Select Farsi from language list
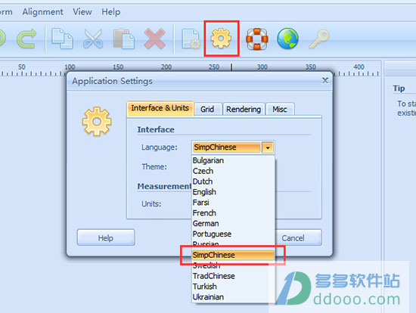Screen dimensions: 416x313 click(233, 203)
